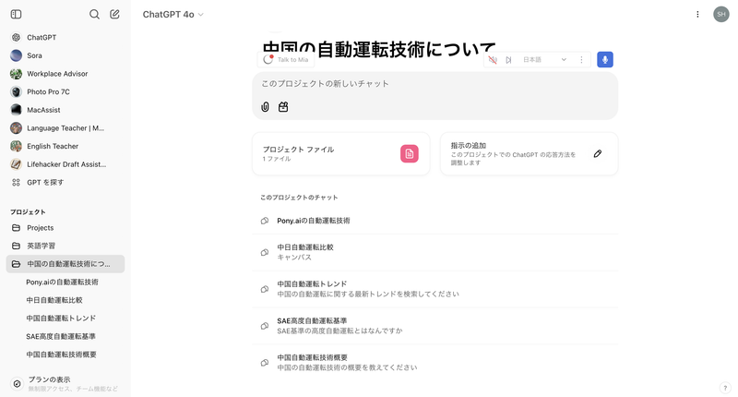Click the MacAssist avatar icon
Image resolution: width=738 pixels, height=397 pixels.
click(x=16, y=110)
